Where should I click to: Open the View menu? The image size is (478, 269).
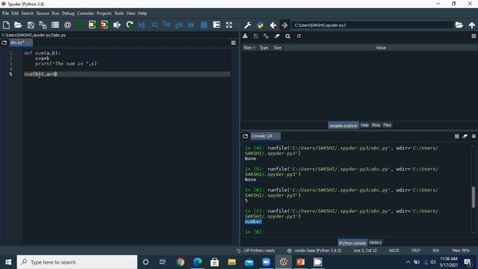point(131,13)
